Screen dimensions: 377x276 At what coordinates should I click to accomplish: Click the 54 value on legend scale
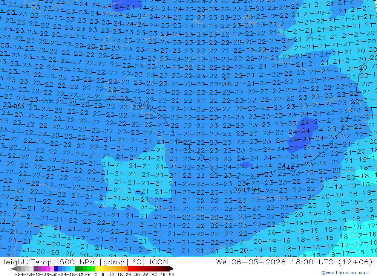point(171,274)
